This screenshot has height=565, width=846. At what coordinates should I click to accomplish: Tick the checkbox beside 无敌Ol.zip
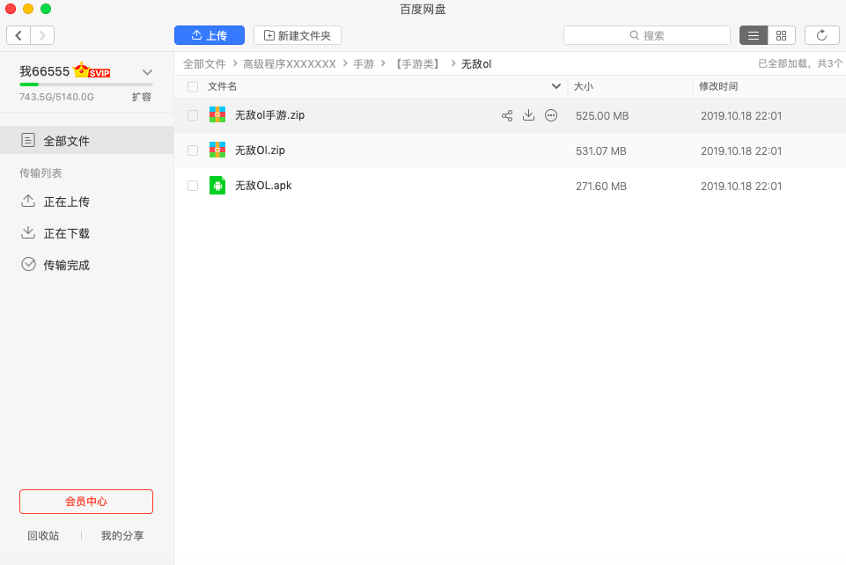coord(193,150)
